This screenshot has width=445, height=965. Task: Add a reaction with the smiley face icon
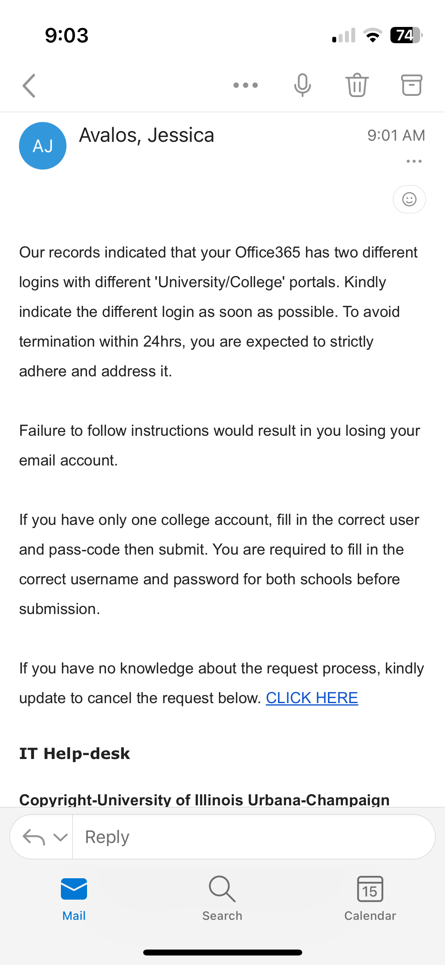pos(409,199)
